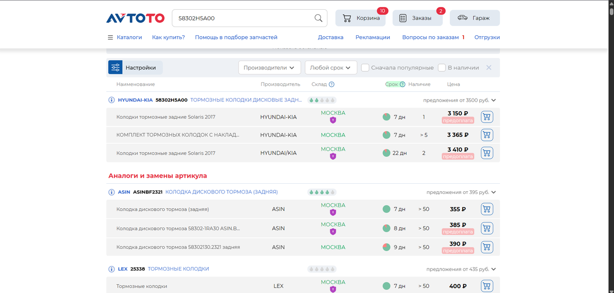Add 390 ₽ ASIN pad to cart
The height and width of the screenshot is (293, 614).
[487, 247]
